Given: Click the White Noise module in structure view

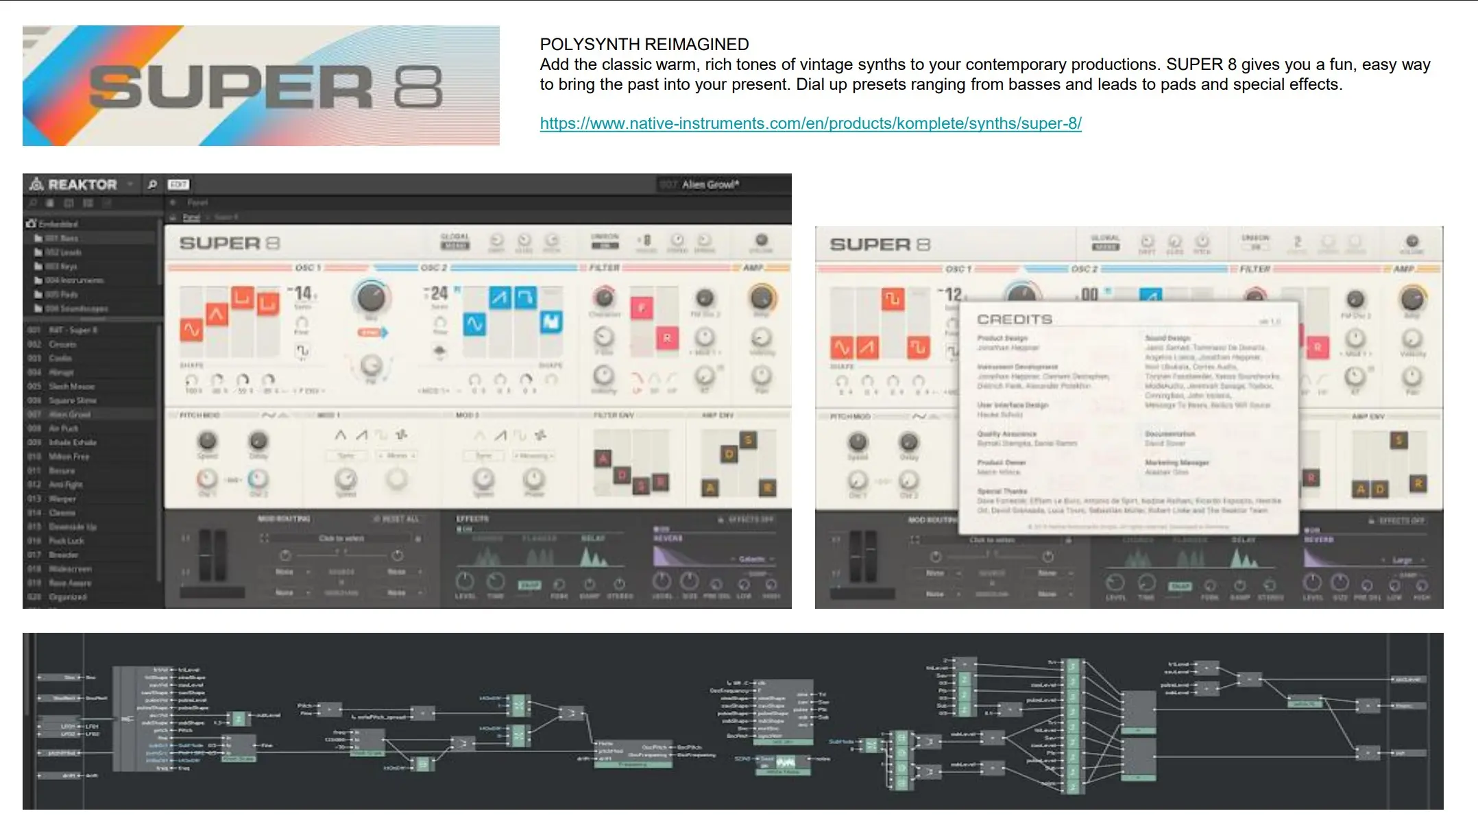Looking at the screenshot, I should tap(784, 764).
